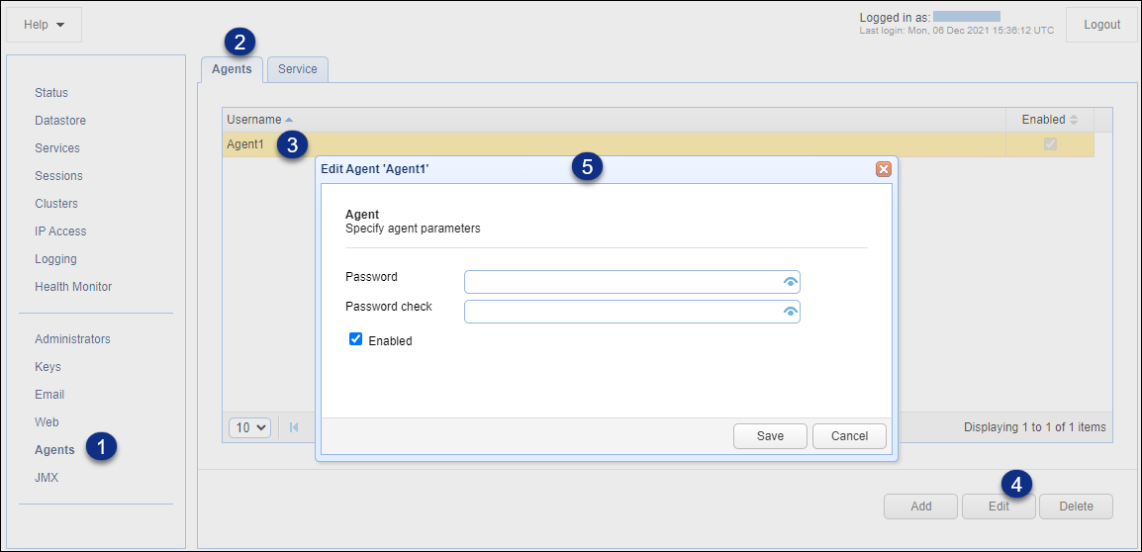Open Keys in the sidebar
Image resolution: width=1142 pixels, height=552 pixels.
48,366
